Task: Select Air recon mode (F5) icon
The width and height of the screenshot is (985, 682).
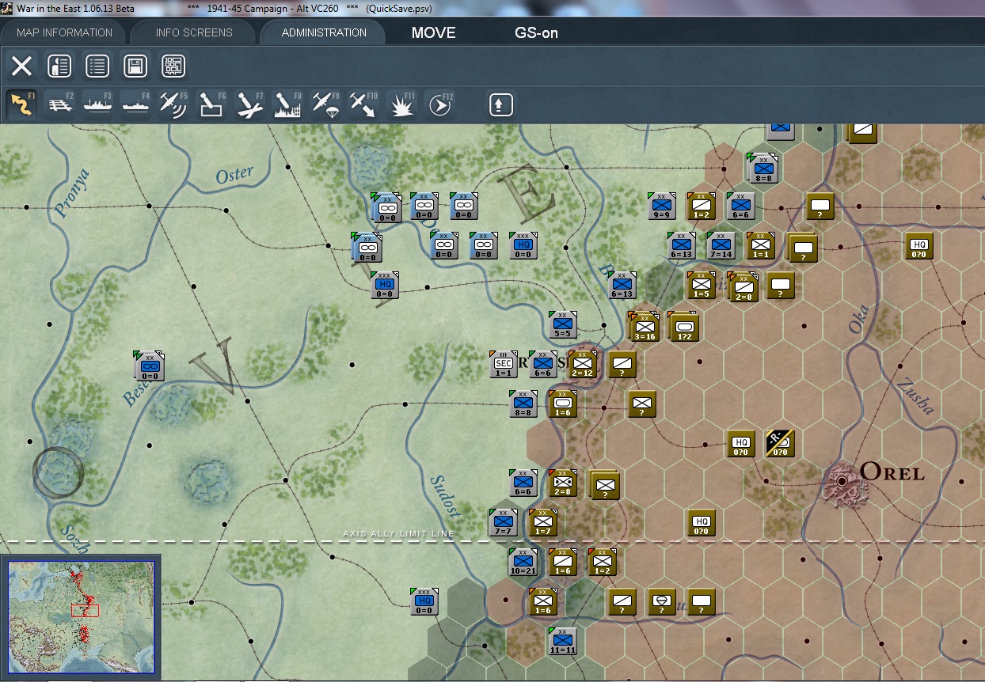Action: (173, 104)
